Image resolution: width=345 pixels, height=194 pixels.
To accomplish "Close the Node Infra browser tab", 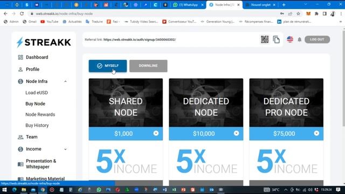I will [238, 5].
